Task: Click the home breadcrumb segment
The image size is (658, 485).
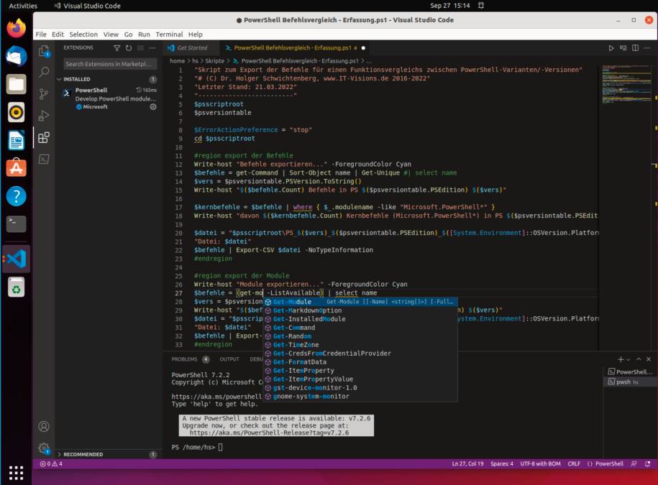Action: (177, 61)
